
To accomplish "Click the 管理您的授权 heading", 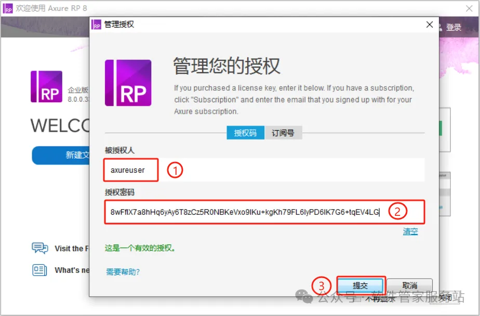I will (226, 66).
